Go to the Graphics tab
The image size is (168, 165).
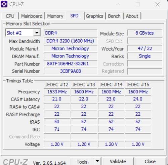[94, 16]
